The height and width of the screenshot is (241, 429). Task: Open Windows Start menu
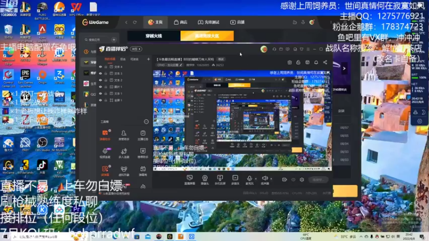(x=5, y=237)
